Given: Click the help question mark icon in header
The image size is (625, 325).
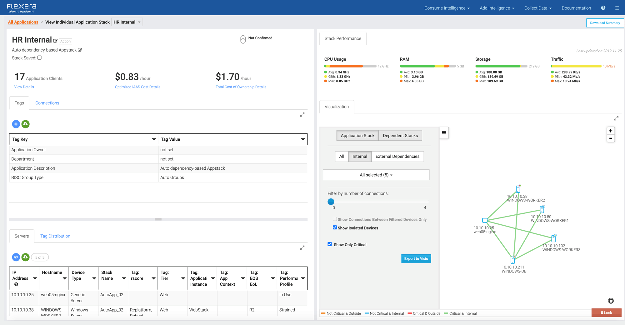Looking at the screenshot, I should [603, 8].
